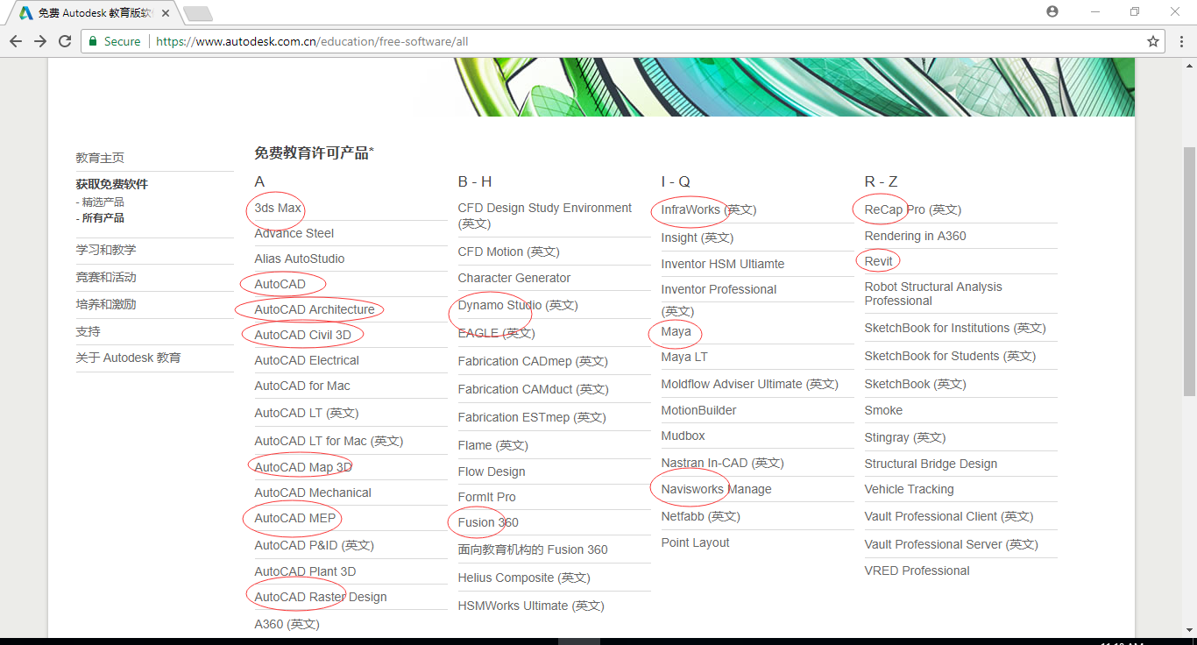Open AutoCAD Architecture link

[315, 309]
